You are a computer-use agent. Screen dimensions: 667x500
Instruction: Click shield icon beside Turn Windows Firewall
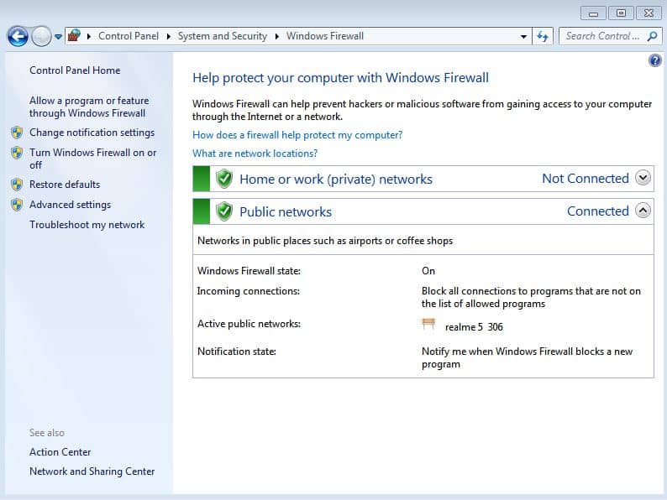click(17, 153)
